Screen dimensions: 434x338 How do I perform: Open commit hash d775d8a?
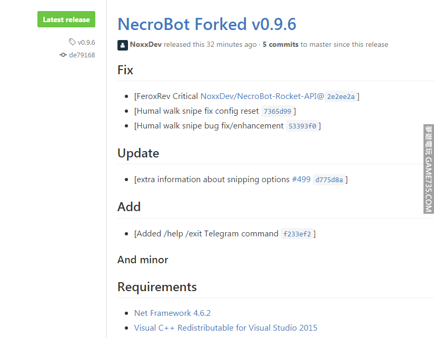click(x=329, y=180)
